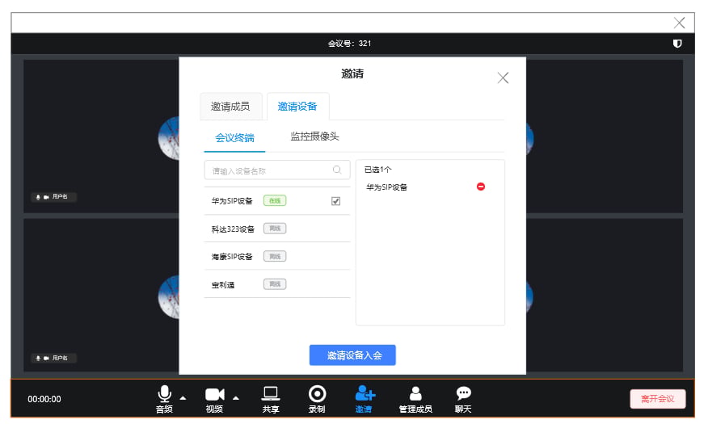Click the 离开会议 leave meeting button
This screenshot has height=424, width=704.
[658, 399]
